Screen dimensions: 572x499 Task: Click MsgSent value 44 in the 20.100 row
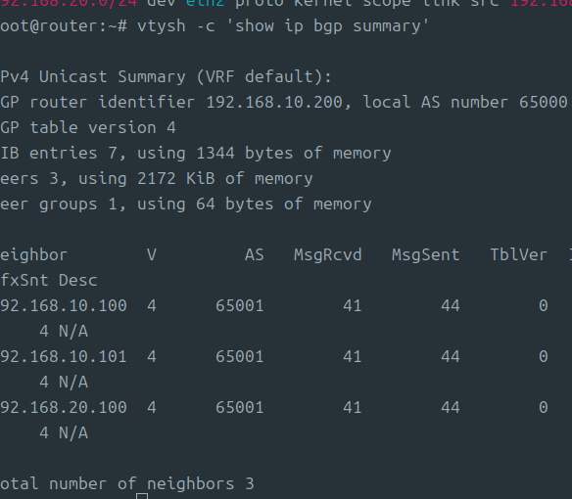(x=451, y=407)
